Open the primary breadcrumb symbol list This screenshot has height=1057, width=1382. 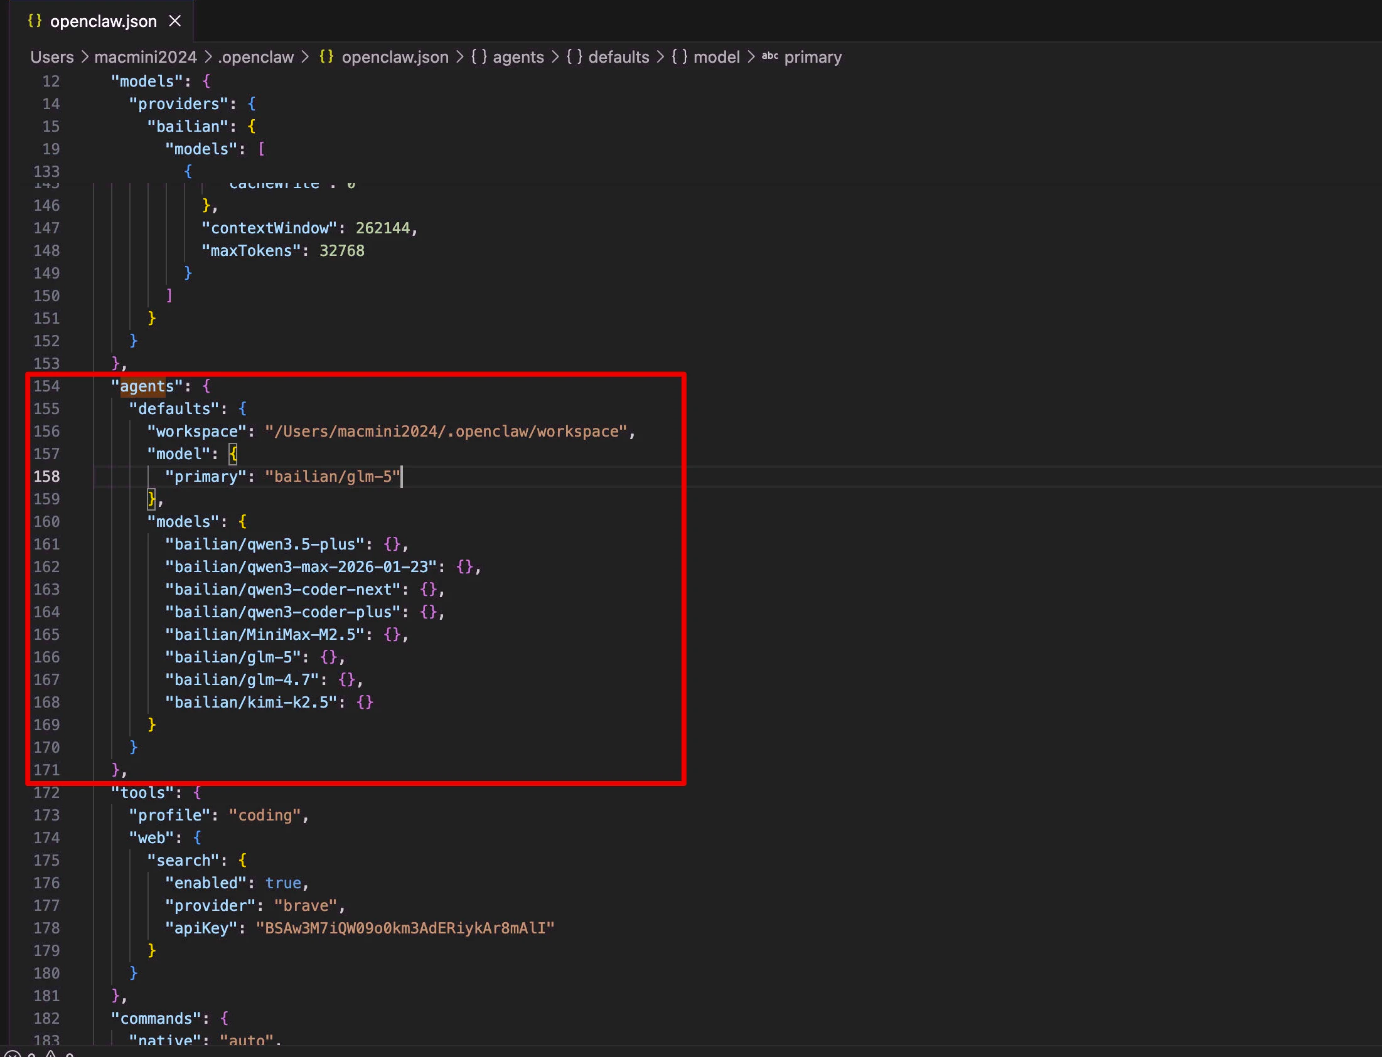(x=813, y=57)
